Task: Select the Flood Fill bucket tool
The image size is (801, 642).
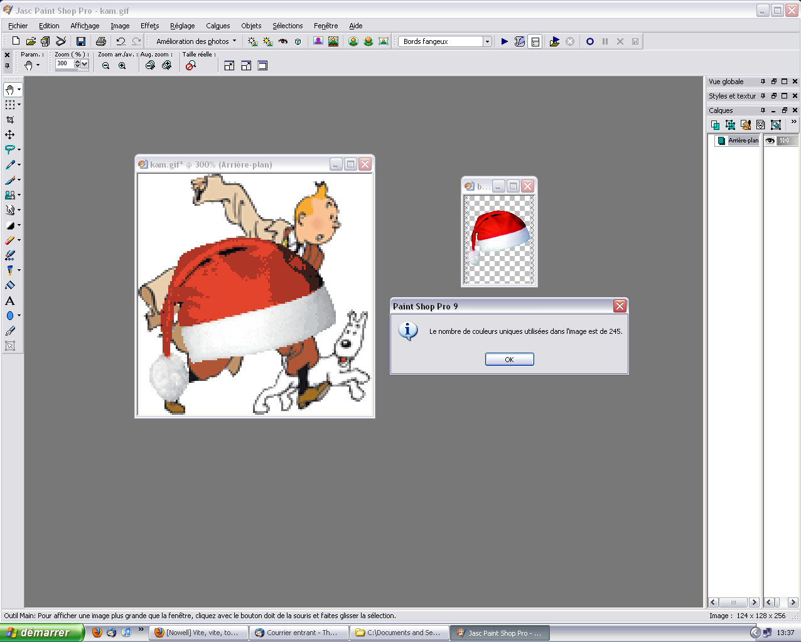Action: (x=10, y=285)
